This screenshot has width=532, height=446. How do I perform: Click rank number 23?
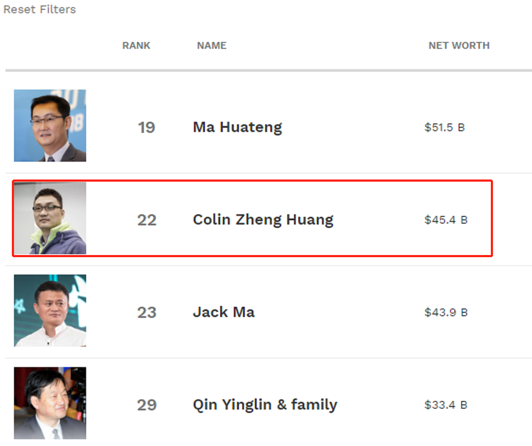point(147,312)
